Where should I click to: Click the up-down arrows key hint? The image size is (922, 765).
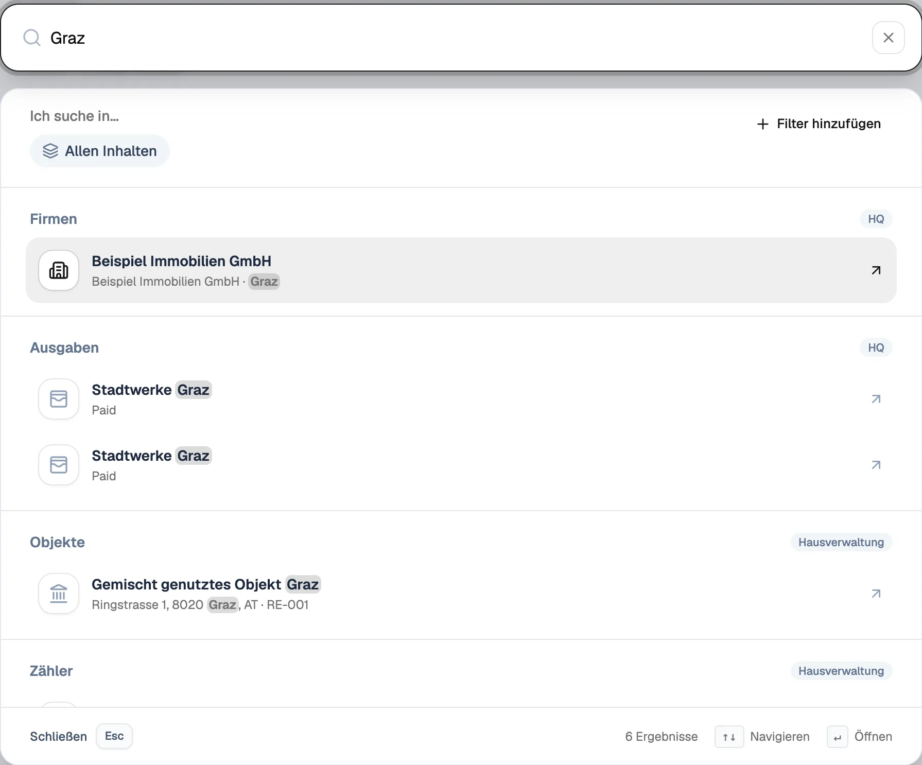point(729,737)
